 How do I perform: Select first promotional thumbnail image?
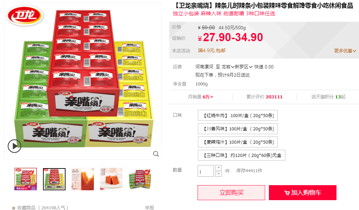[25, 179]
